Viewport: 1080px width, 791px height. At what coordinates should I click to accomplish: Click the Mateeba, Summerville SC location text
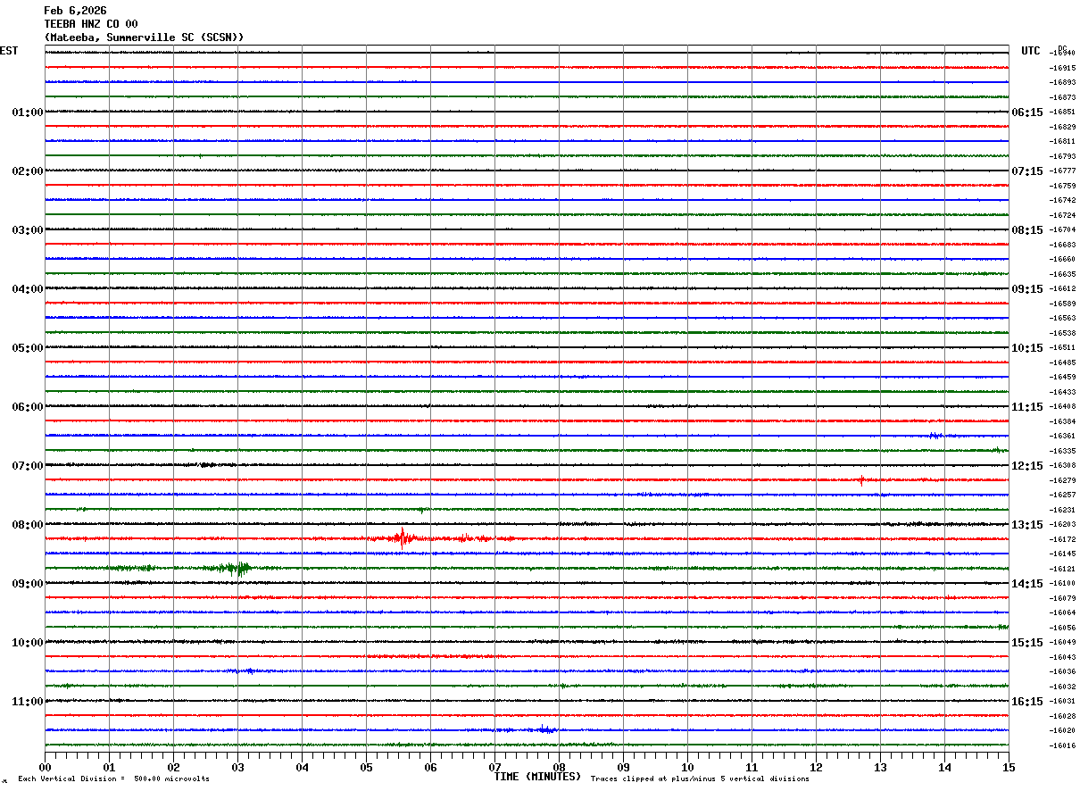point(144,37)
